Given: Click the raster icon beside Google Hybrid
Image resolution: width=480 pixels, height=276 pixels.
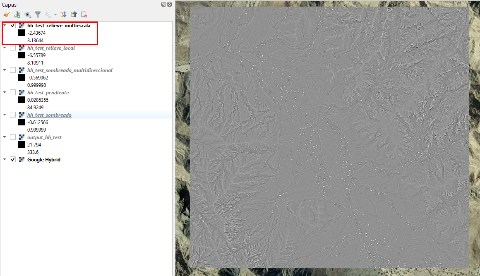Looking at the screenshot, I should (21, 159).
